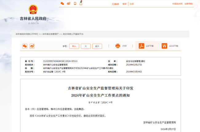Click the mascot robot icon in header
The image size is (200, 132).
(x=81, y=4)
